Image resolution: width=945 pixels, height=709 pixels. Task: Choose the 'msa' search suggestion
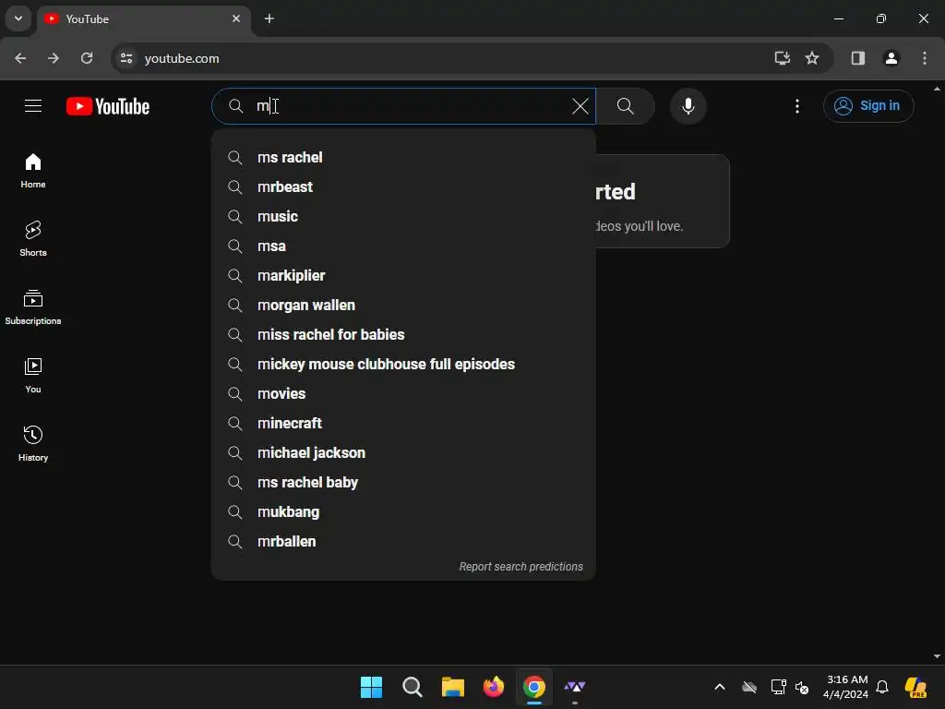(403, 246)
